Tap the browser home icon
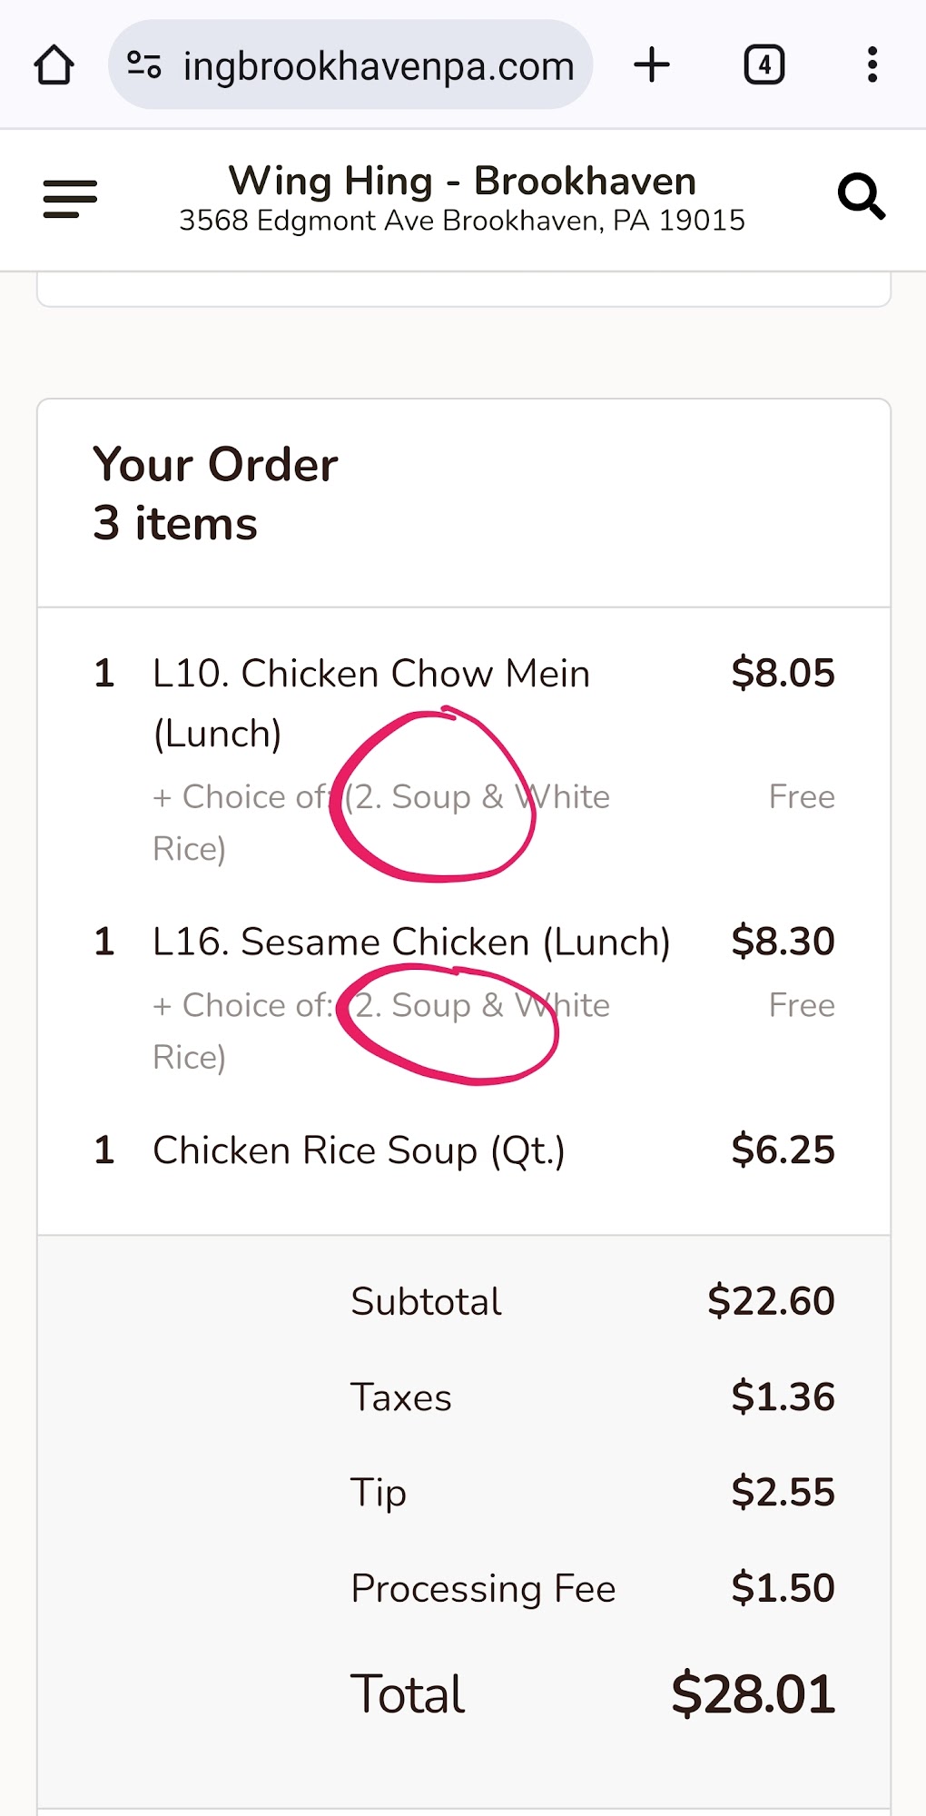 [54, 65]
